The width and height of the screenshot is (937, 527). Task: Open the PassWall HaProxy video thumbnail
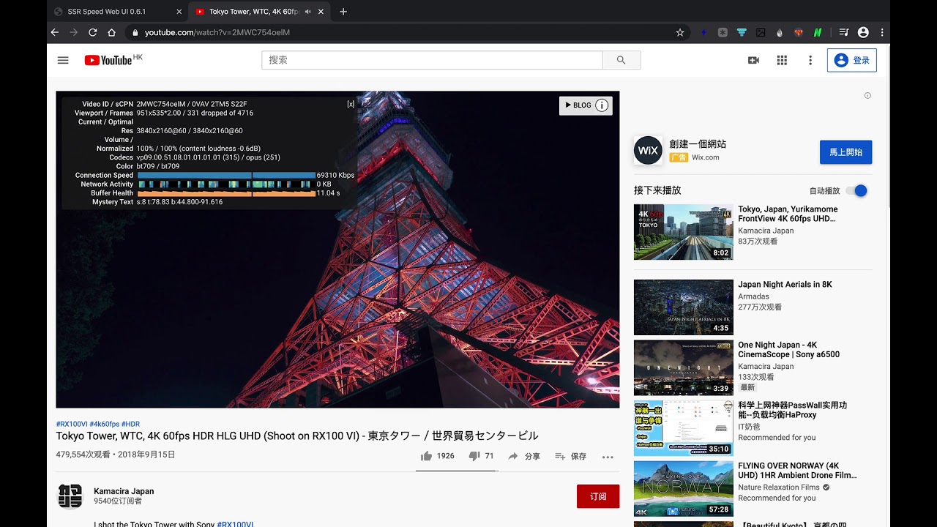(x=683, y=428)
